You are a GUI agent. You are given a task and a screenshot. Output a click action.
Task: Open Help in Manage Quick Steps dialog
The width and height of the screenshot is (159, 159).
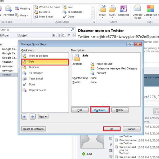[x=130, y=44]
